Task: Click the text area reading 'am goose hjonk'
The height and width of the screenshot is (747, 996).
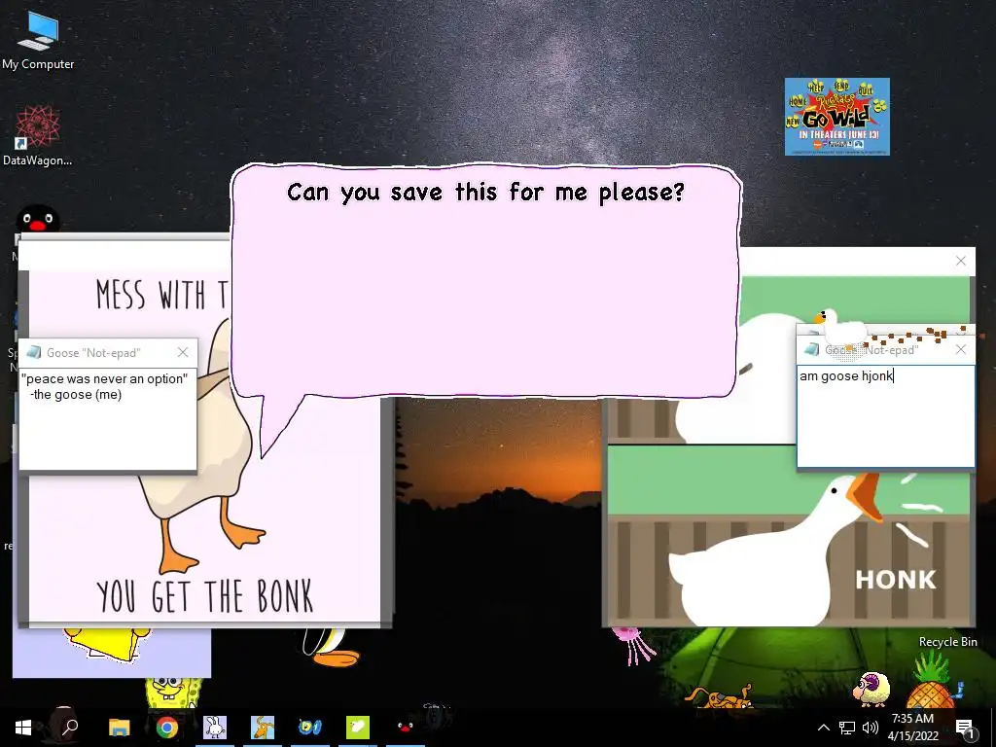Action: [x=885, y=415]
